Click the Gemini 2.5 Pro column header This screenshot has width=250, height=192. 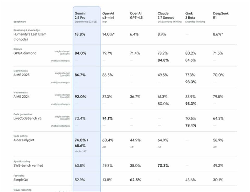(x=80, y=15)
